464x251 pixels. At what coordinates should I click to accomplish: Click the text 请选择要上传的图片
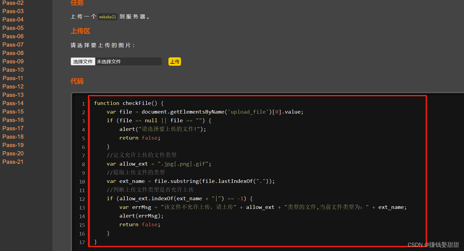(103, 45)
